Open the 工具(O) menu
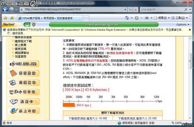 (x=179, y=18)
